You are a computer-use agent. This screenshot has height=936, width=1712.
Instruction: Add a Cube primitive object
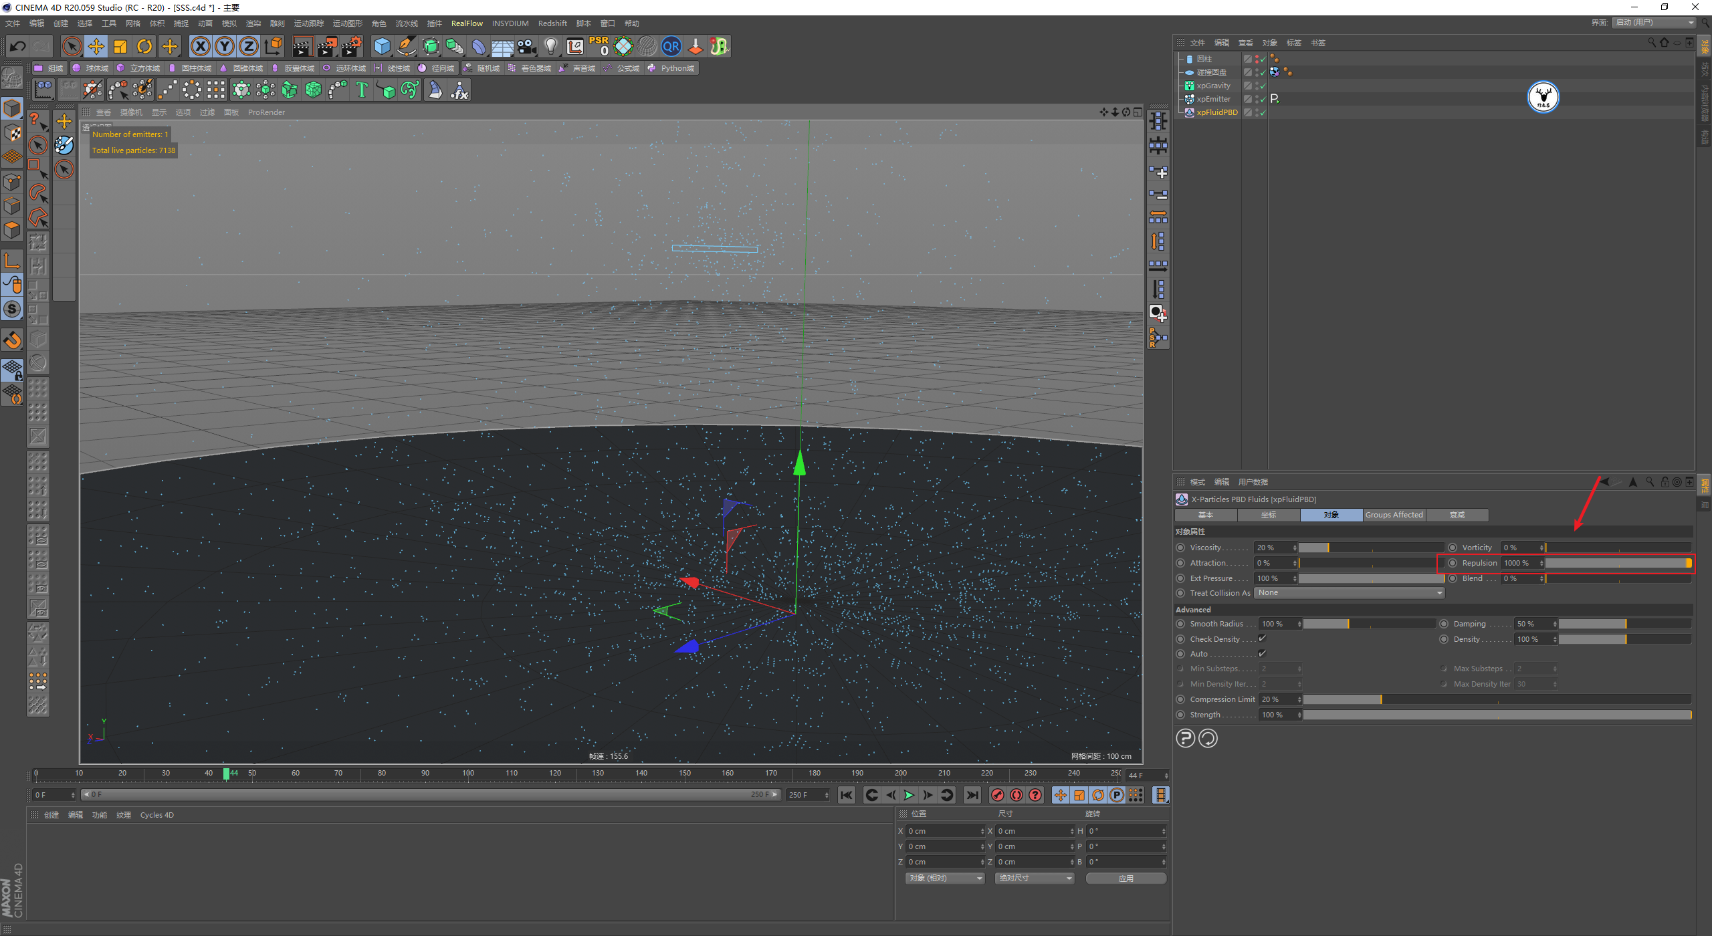click(382, 47)
